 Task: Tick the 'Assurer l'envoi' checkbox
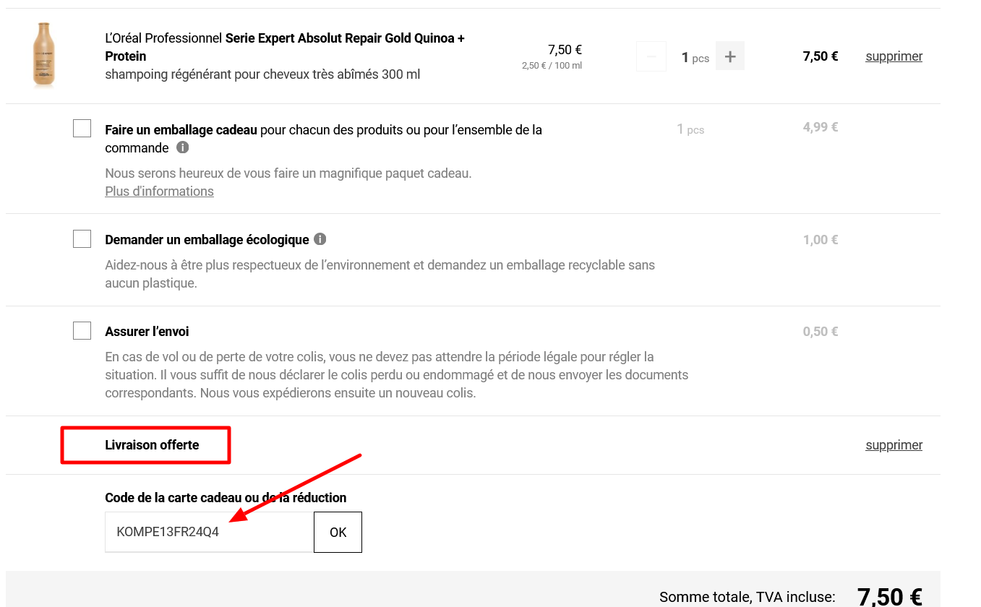point(82,331)
